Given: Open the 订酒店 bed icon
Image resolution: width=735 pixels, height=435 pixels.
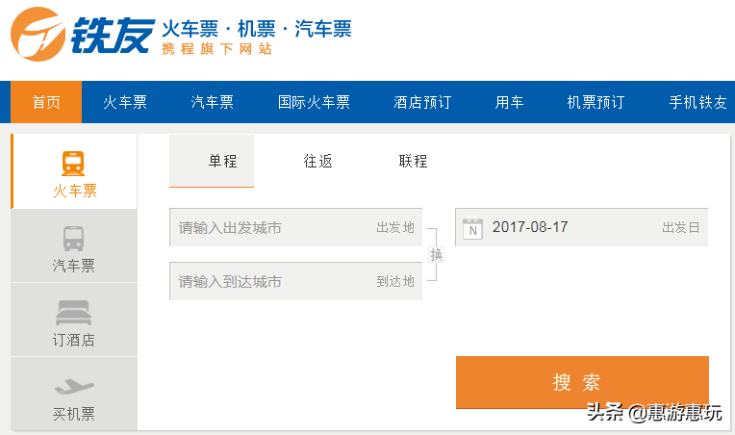Looking at the screenshot, I should [74, 312].
